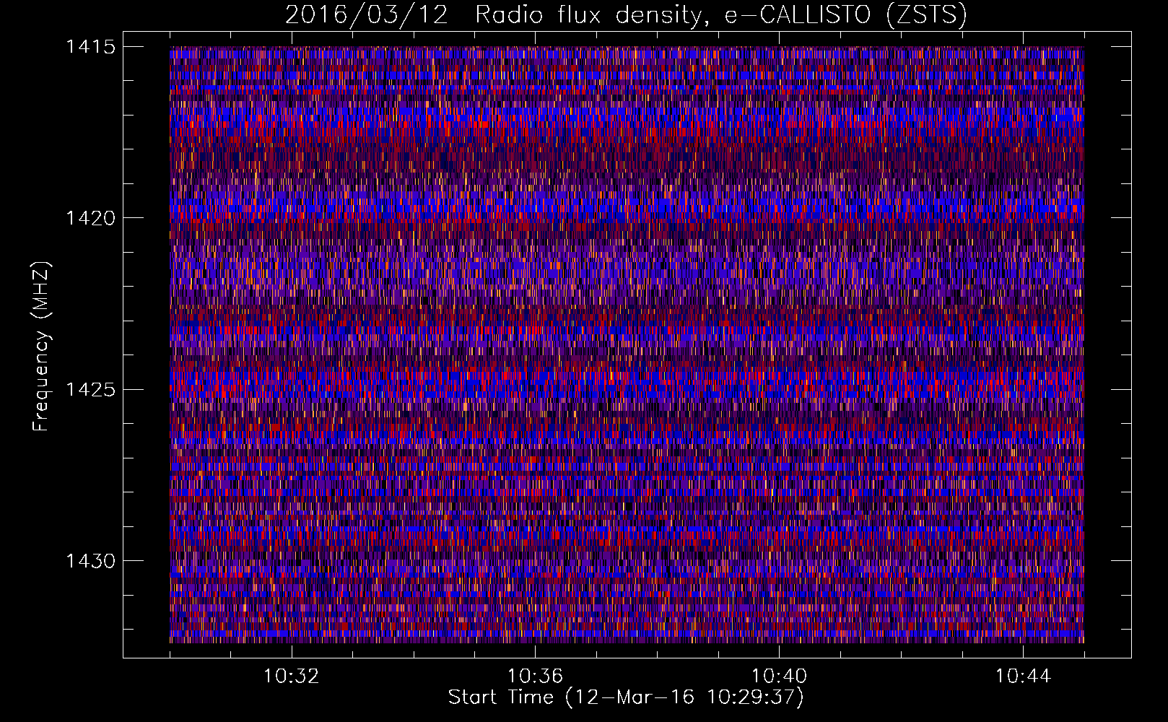
Task: Click the 10:40 time axis label
Action: (779, 677)
